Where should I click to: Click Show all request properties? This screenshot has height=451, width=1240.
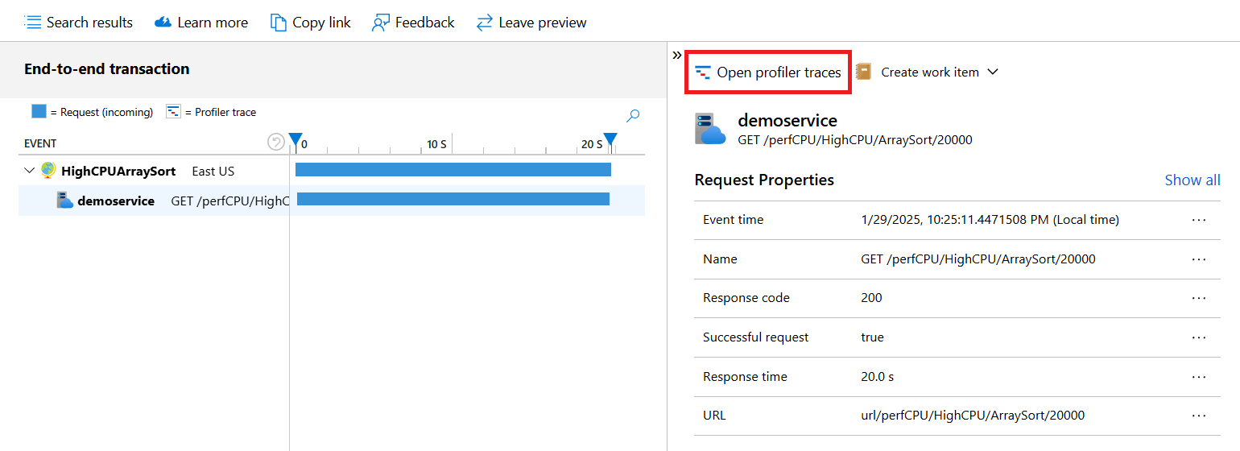1192,180
